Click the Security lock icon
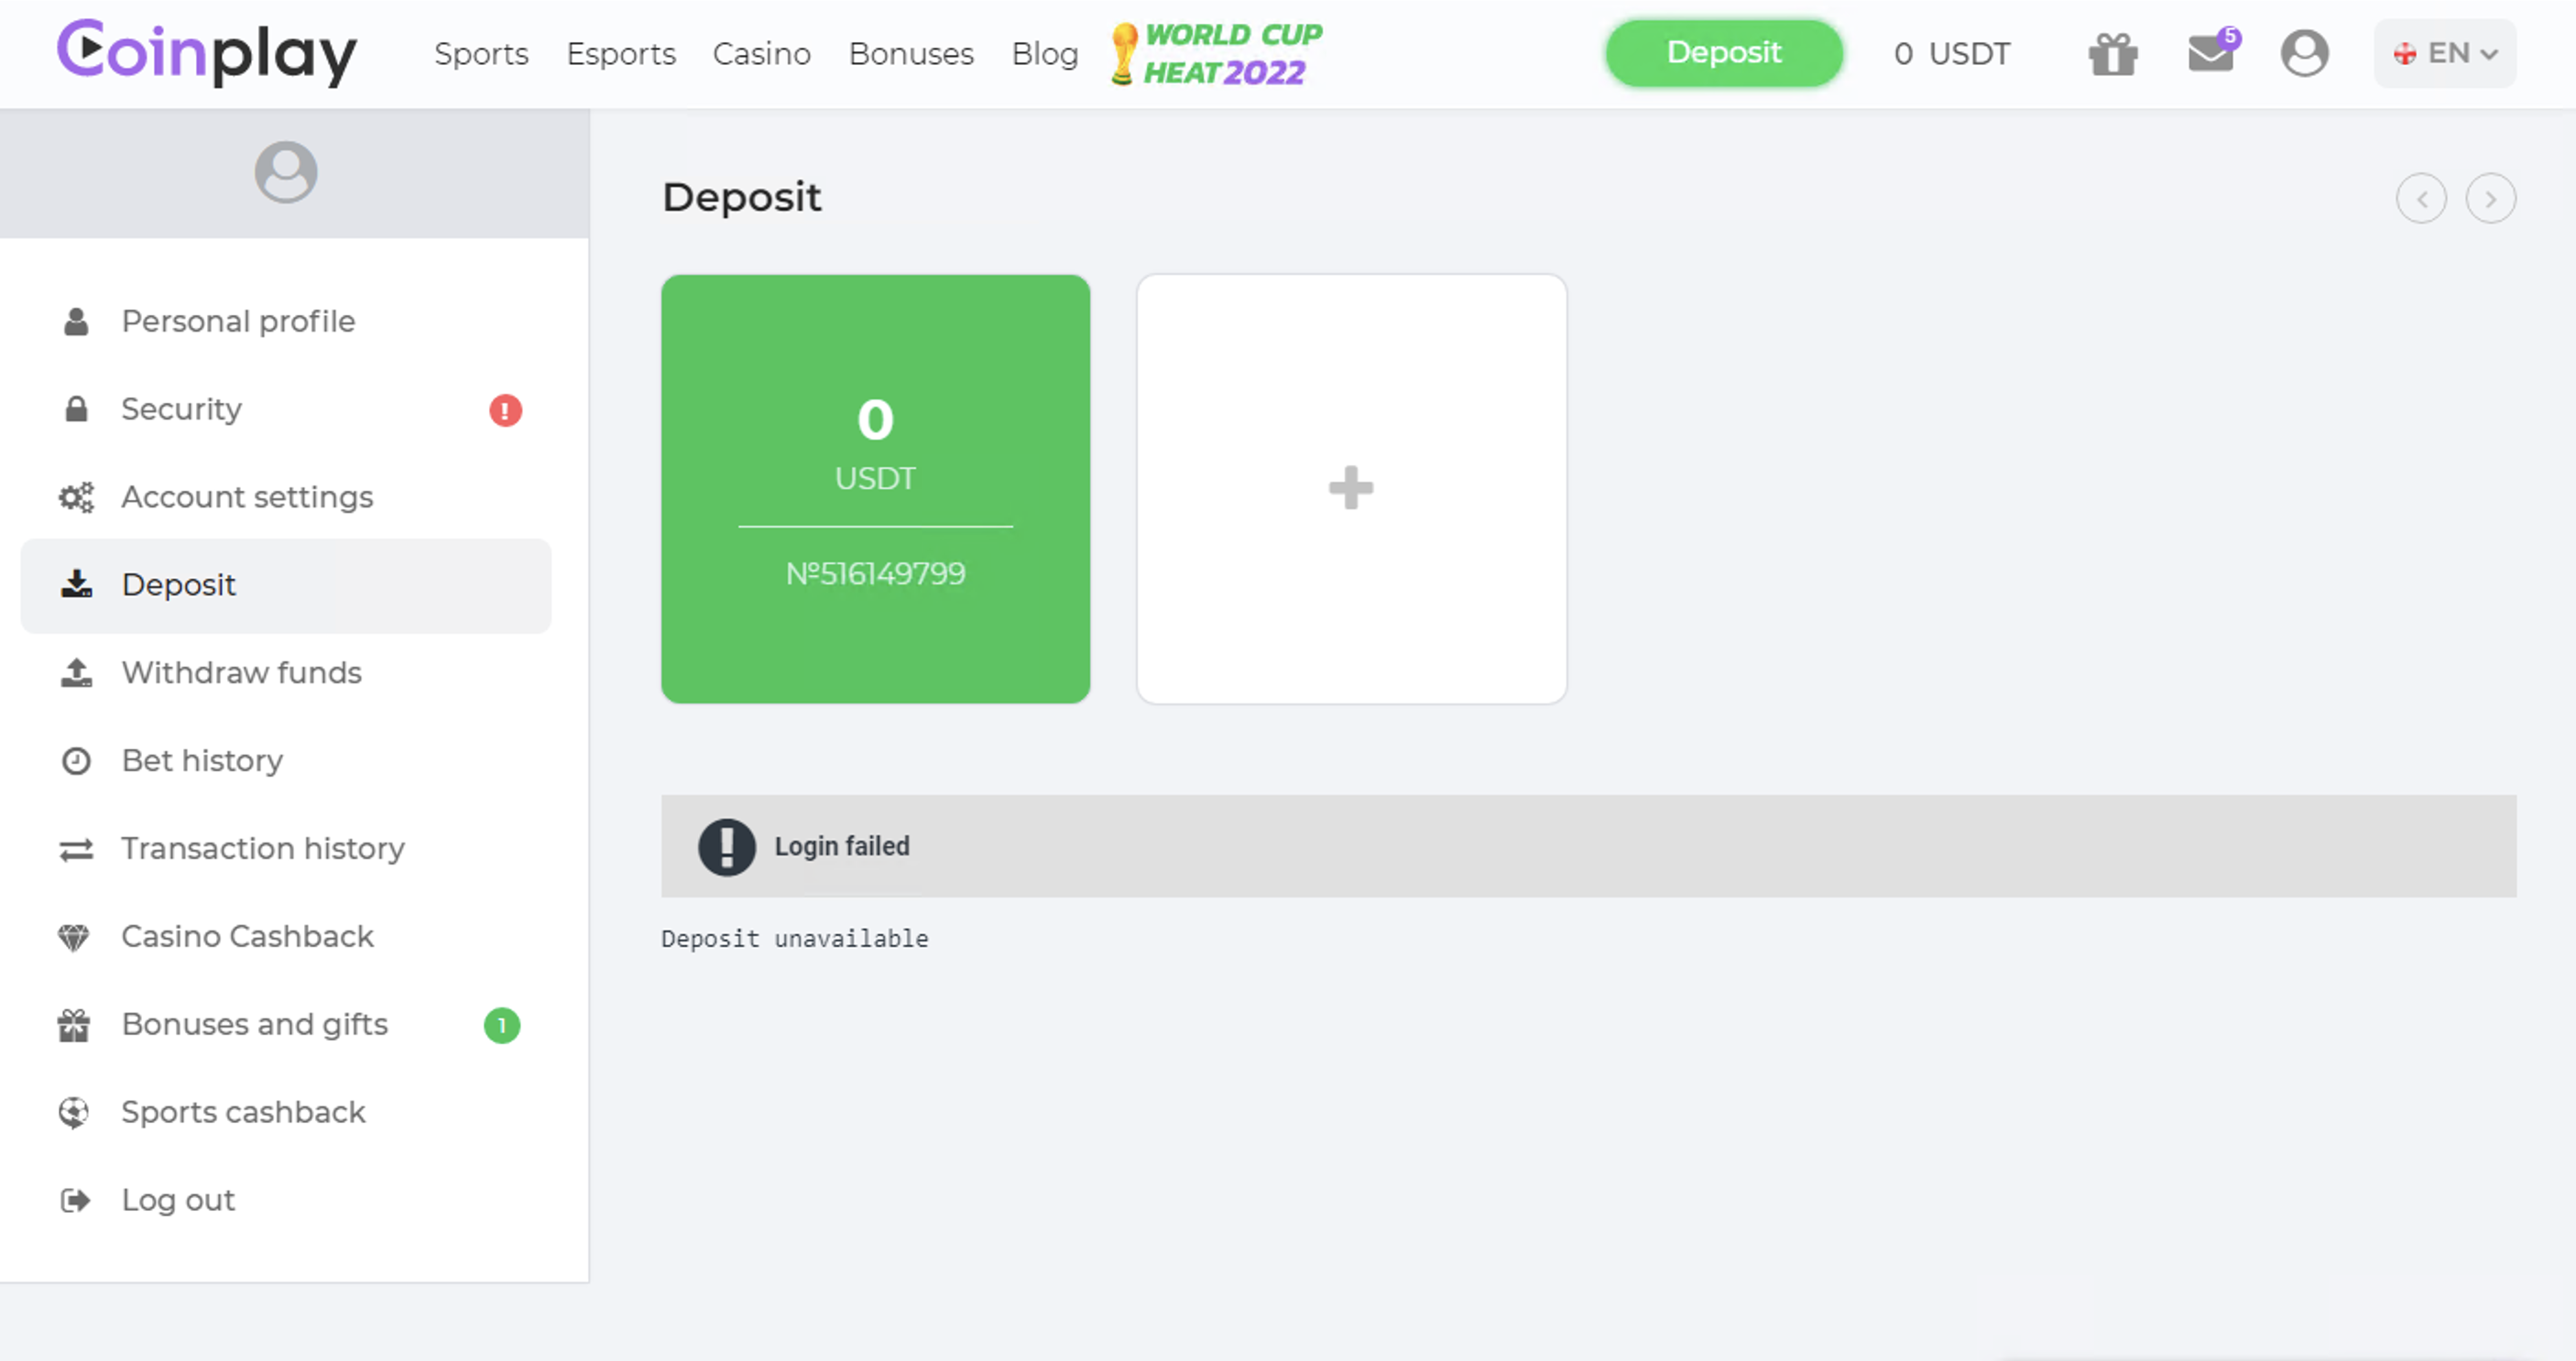The image size is (2576, 1361). (76, 409)
